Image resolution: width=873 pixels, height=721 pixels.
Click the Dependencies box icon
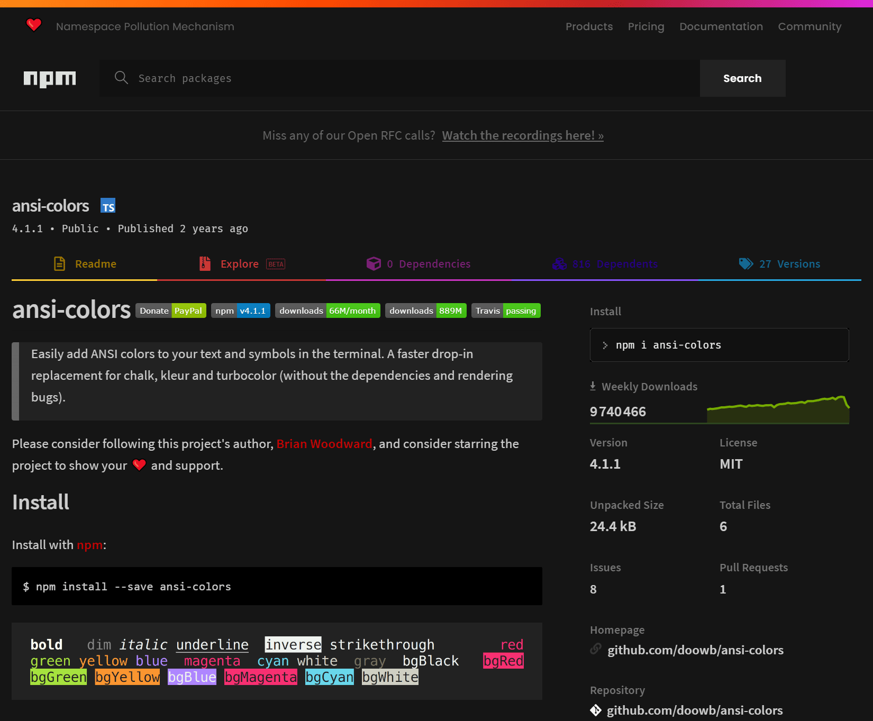[374, 263]
